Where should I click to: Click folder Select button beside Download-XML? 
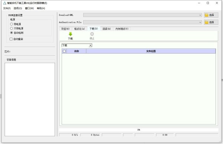[x=211, y=15]
